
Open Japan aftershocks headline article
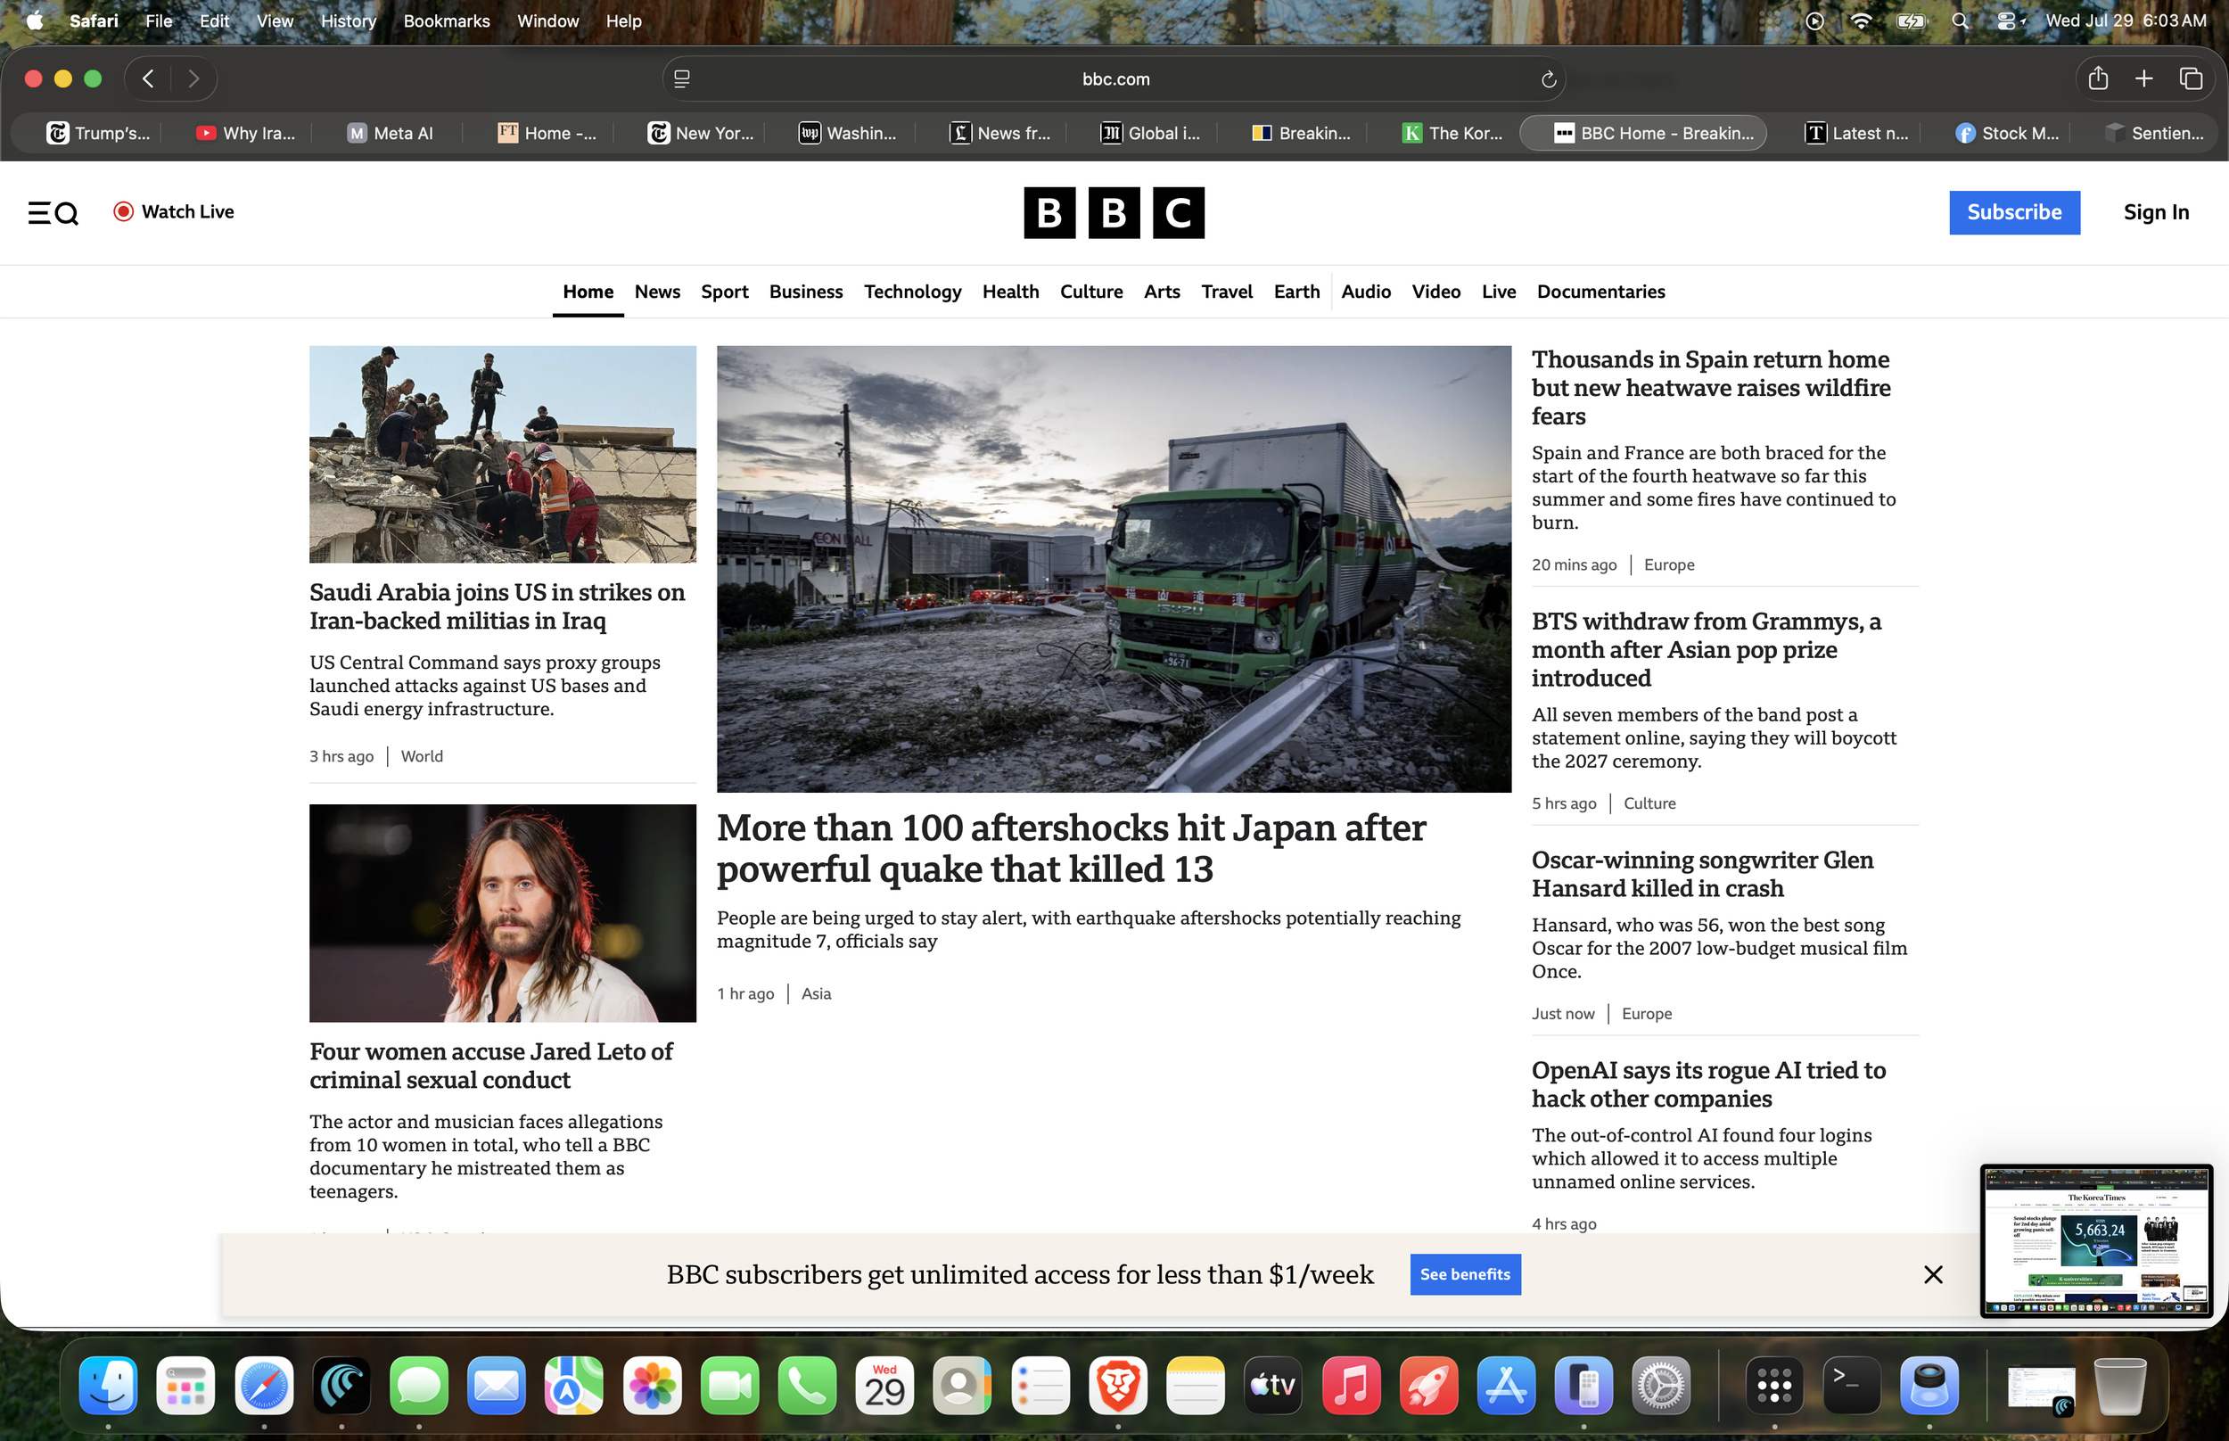point(1071,849)
